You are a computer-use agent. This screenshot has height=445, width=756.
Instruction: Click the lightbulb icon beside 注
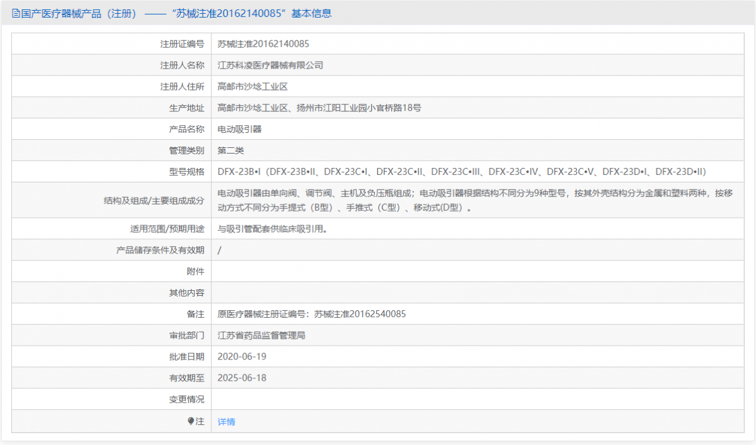[191, 421]
